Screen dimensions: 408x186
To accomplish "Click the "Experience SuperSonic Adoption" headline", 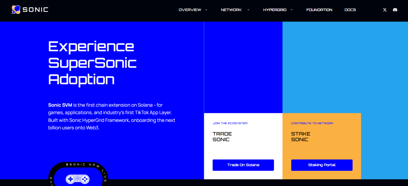I will (x=92, y=63).
